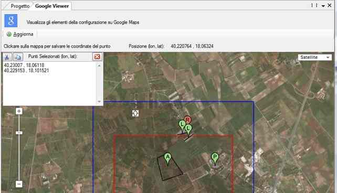Click the copy icon in points panel
Viewport: 337px width, 193px height.
click(18, 57)
